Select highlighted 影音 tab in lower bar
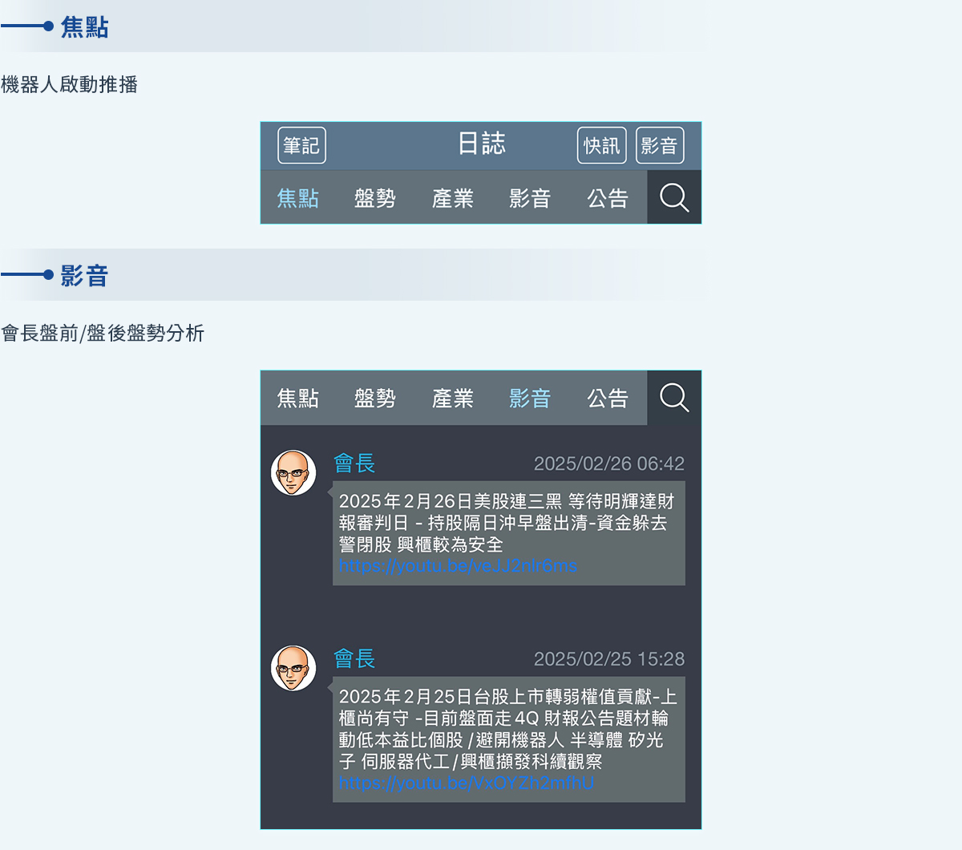This screenshot has width=962, height=850. click(530, 399)
